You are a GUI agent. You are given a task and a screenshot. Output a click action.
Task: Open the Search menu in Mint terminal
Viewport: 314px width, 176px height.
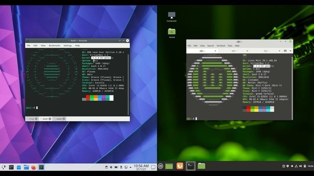(210, 45)
